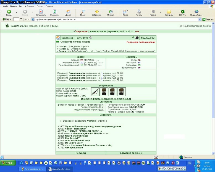The image size is (215, 172).
Task: Open Карта острова navigation link
Action: point(98,32)
